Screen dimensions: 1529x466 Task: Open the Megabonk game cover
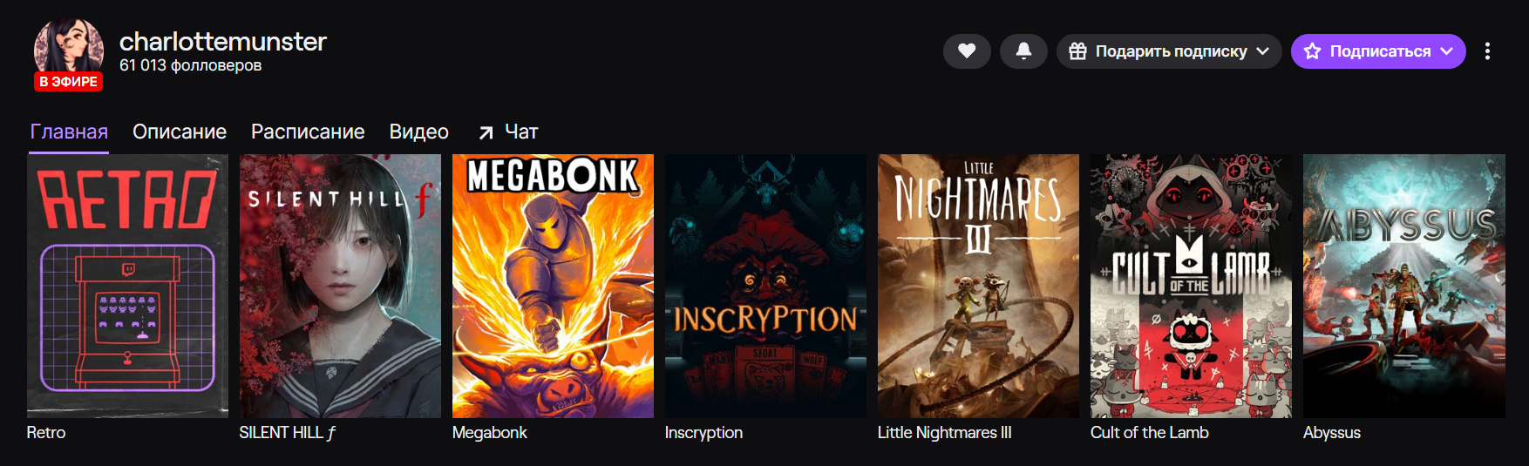(553, 286)
